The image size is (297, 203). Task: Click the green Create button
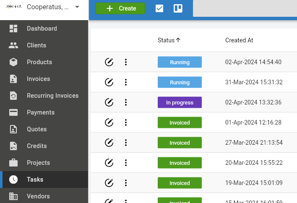[120, 8]
